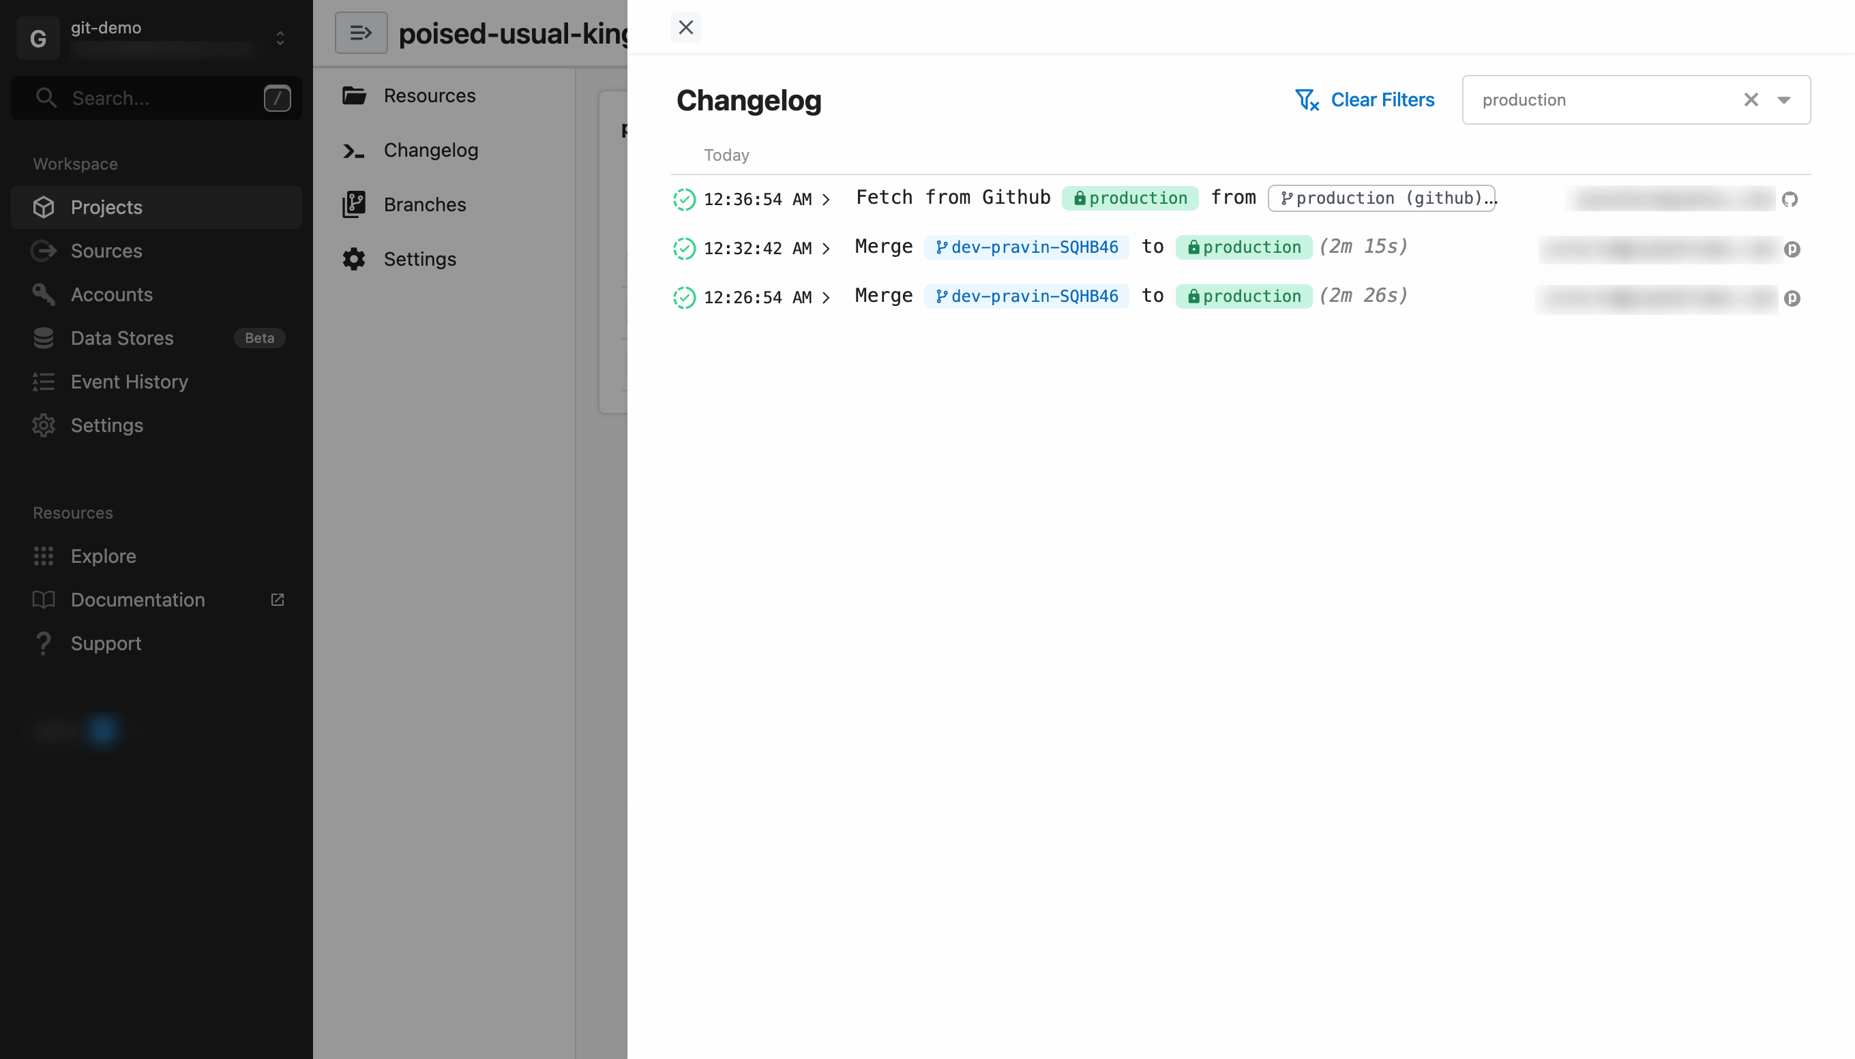Open the GitHub icon on the Fetch row
Viewport: 1855px width, 1059px height.
tap(1792, 198)
